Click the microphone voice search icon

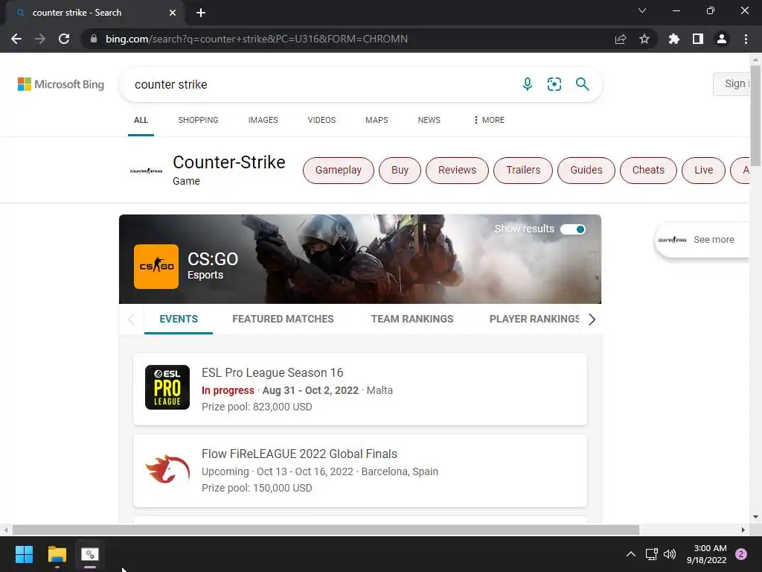pos(528,84)
